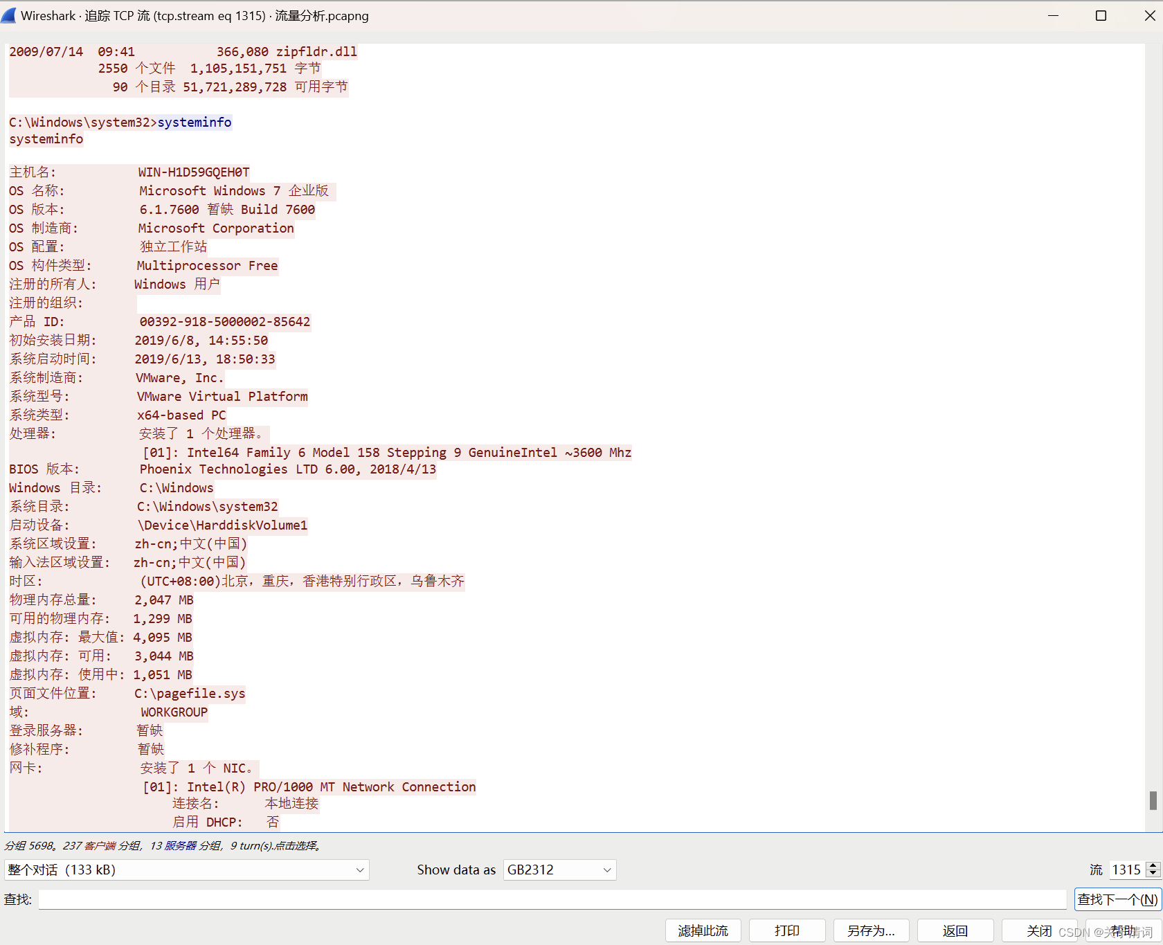The image size is (1163, 945).
Task: Click the WORKGROUP domain value
Action: click(x=174, y=712)
